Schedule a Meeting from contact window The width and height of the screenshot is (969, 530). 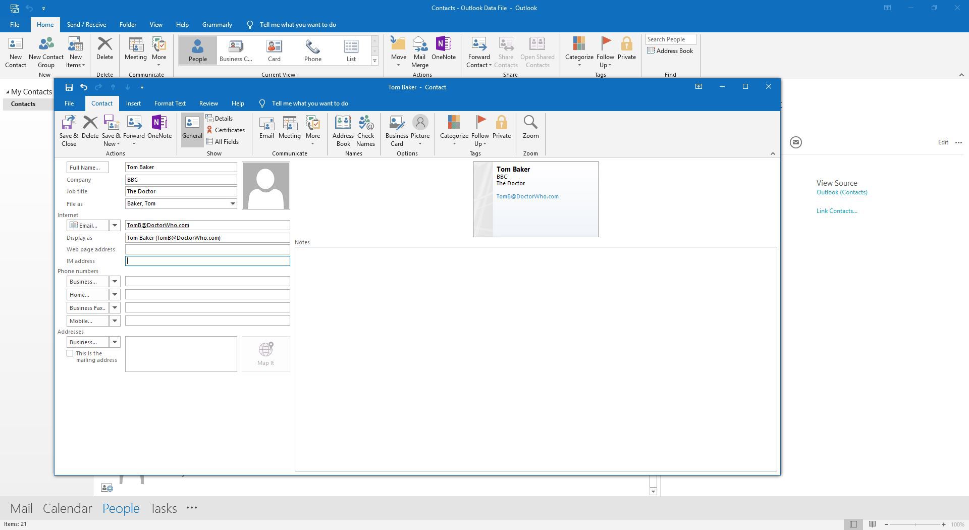(x=289, y=127)
